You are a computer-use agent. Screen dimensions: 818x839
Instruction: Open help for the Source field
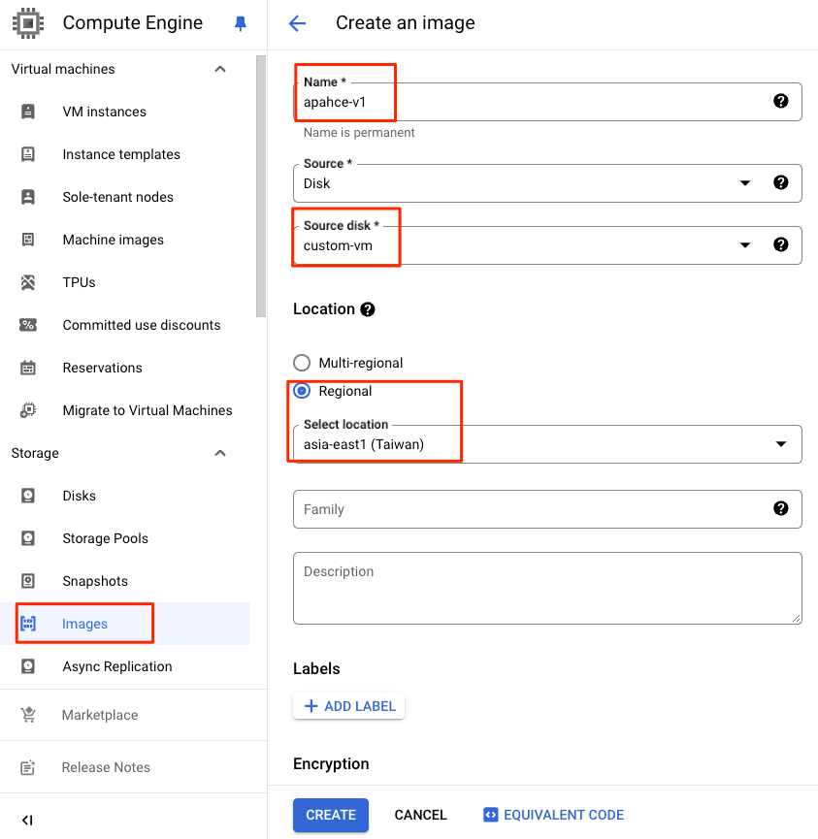(780, 182)
